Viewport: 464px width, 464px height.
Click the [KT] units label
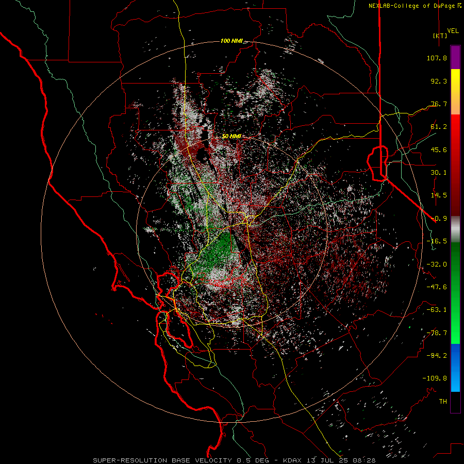coord(440,36)
